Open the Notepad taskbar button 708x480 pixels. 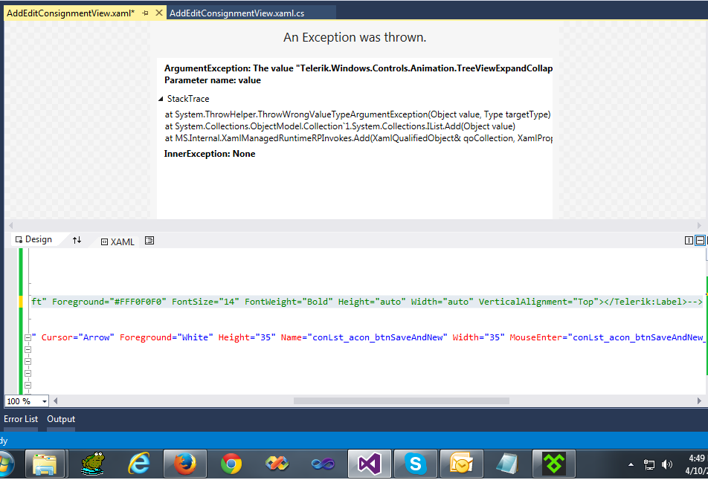click(x=507, y=464)
